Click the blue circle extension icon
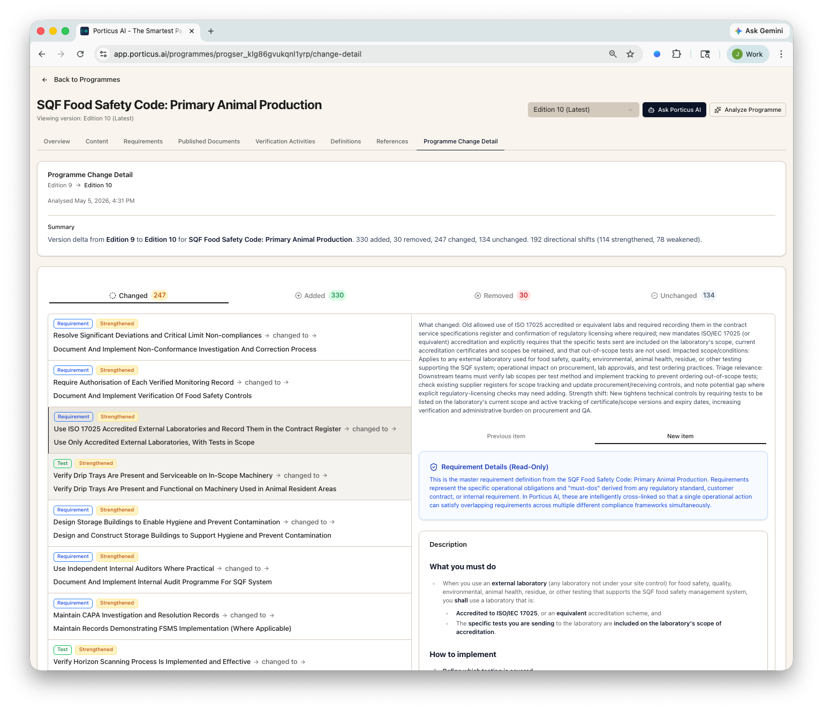Viewport: 823px width, 710px height. pyautogui.click(x=657, y=54)
